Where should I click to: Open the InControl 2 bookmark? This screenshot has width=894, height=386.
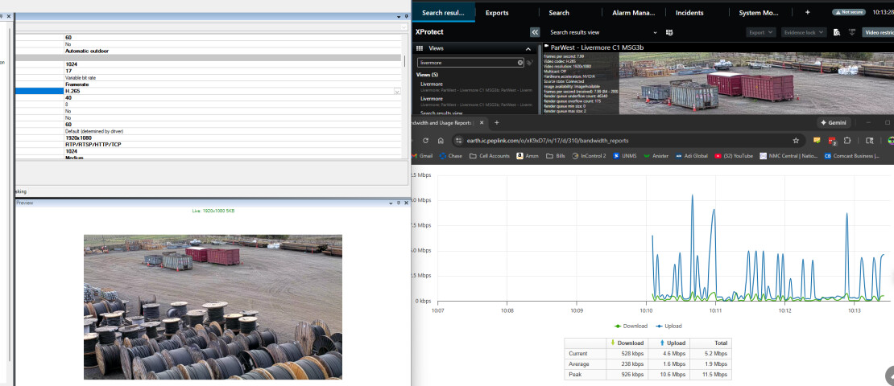pos(589,156)
